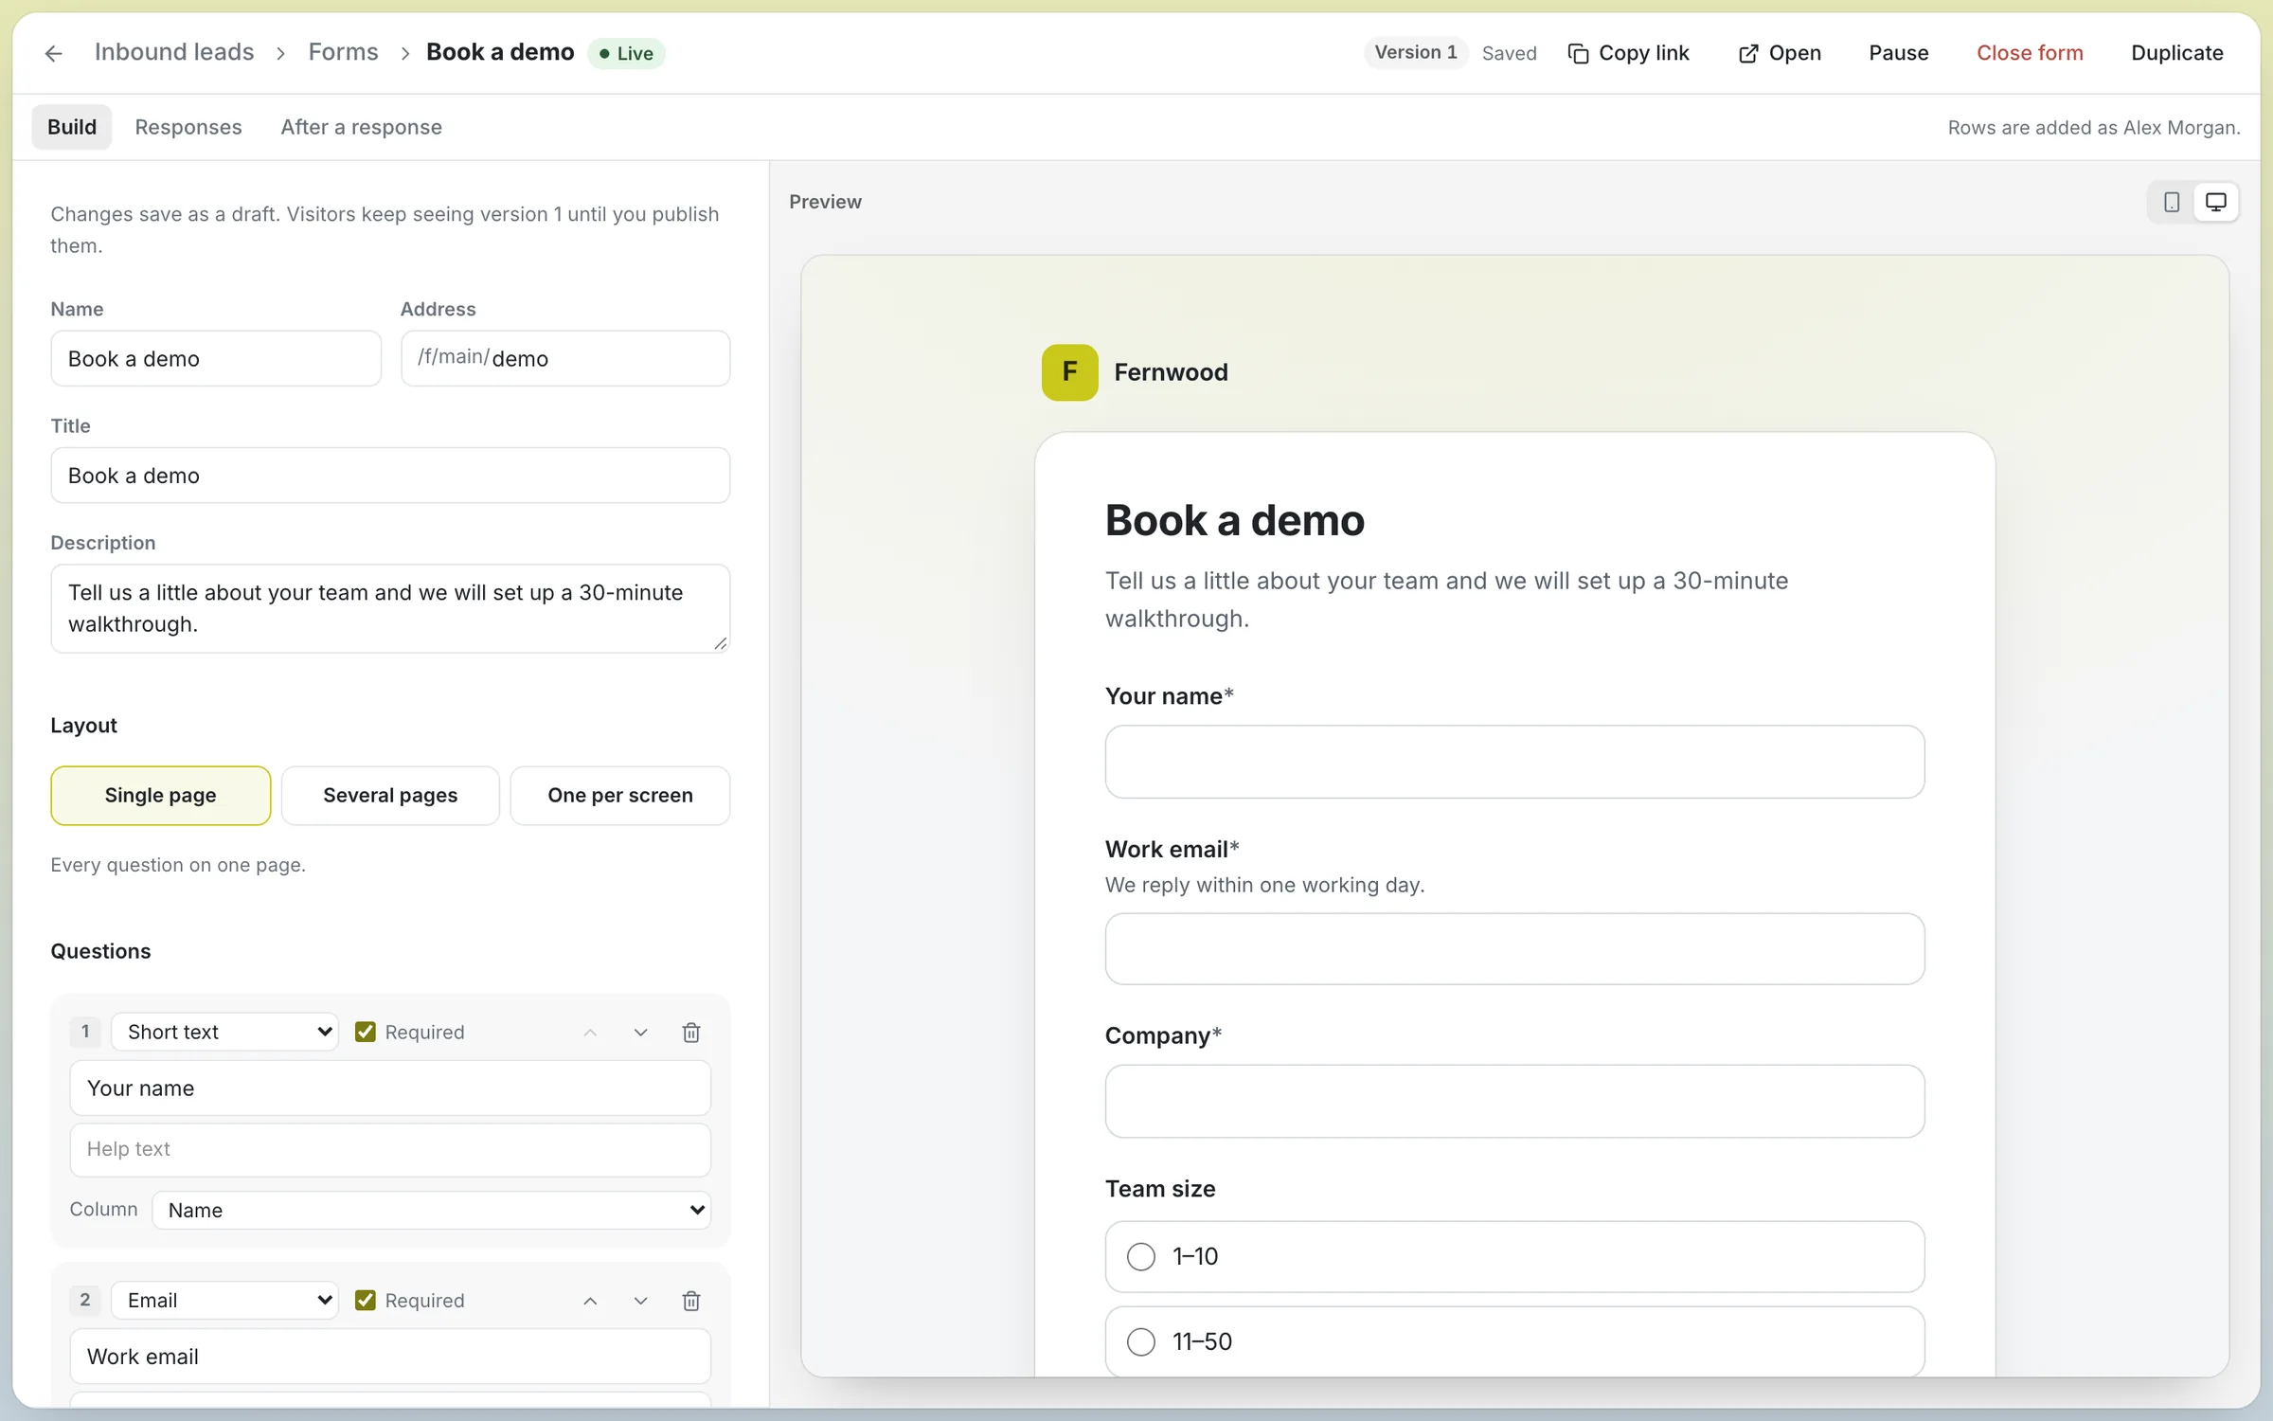Open Email question type dropdown

coord(225,1300)
